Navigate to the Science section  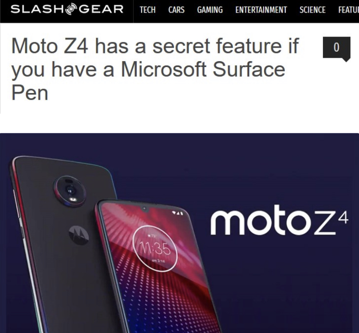pyautogui.click(x=313, y=10)
